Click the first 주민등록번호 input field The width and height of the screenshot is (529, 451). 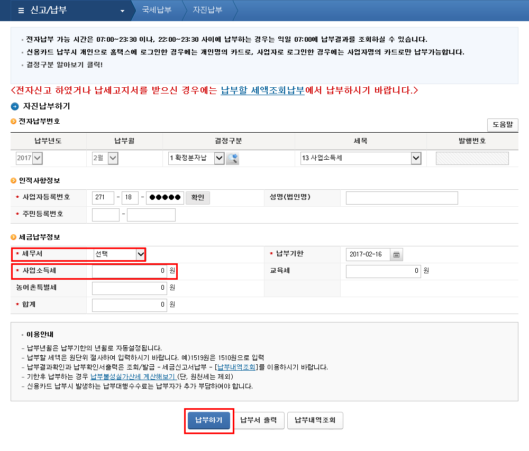(106, 215)
